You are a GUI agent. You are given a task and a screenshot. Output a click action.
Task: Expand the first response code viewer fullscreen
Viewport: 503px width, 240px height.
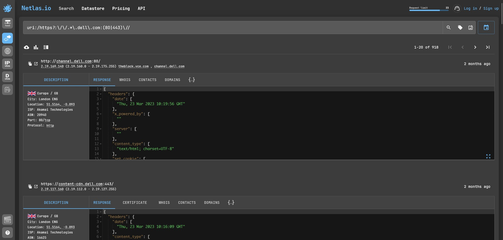pos(488,156)
